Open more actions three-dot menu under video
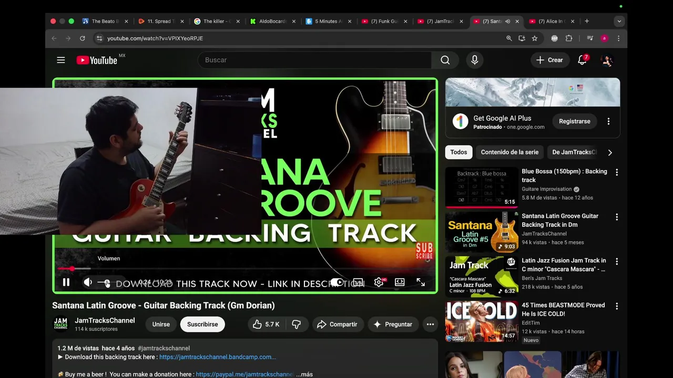 [430, 324]
